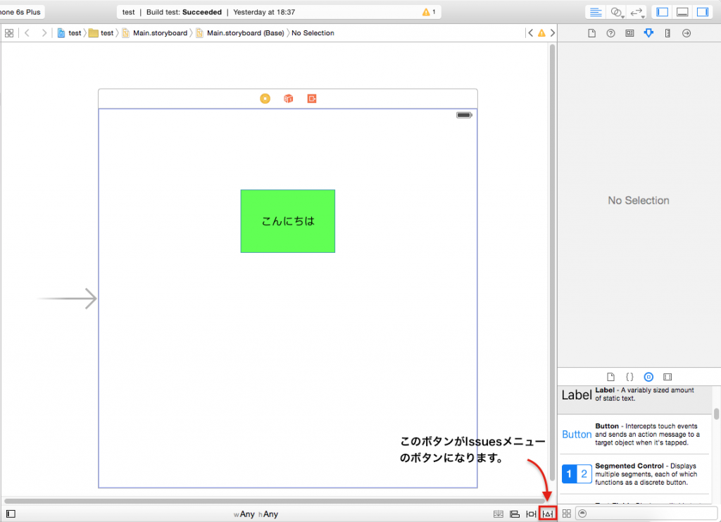Open the Resolve Auto Layout Issues menu

[548, 514]
